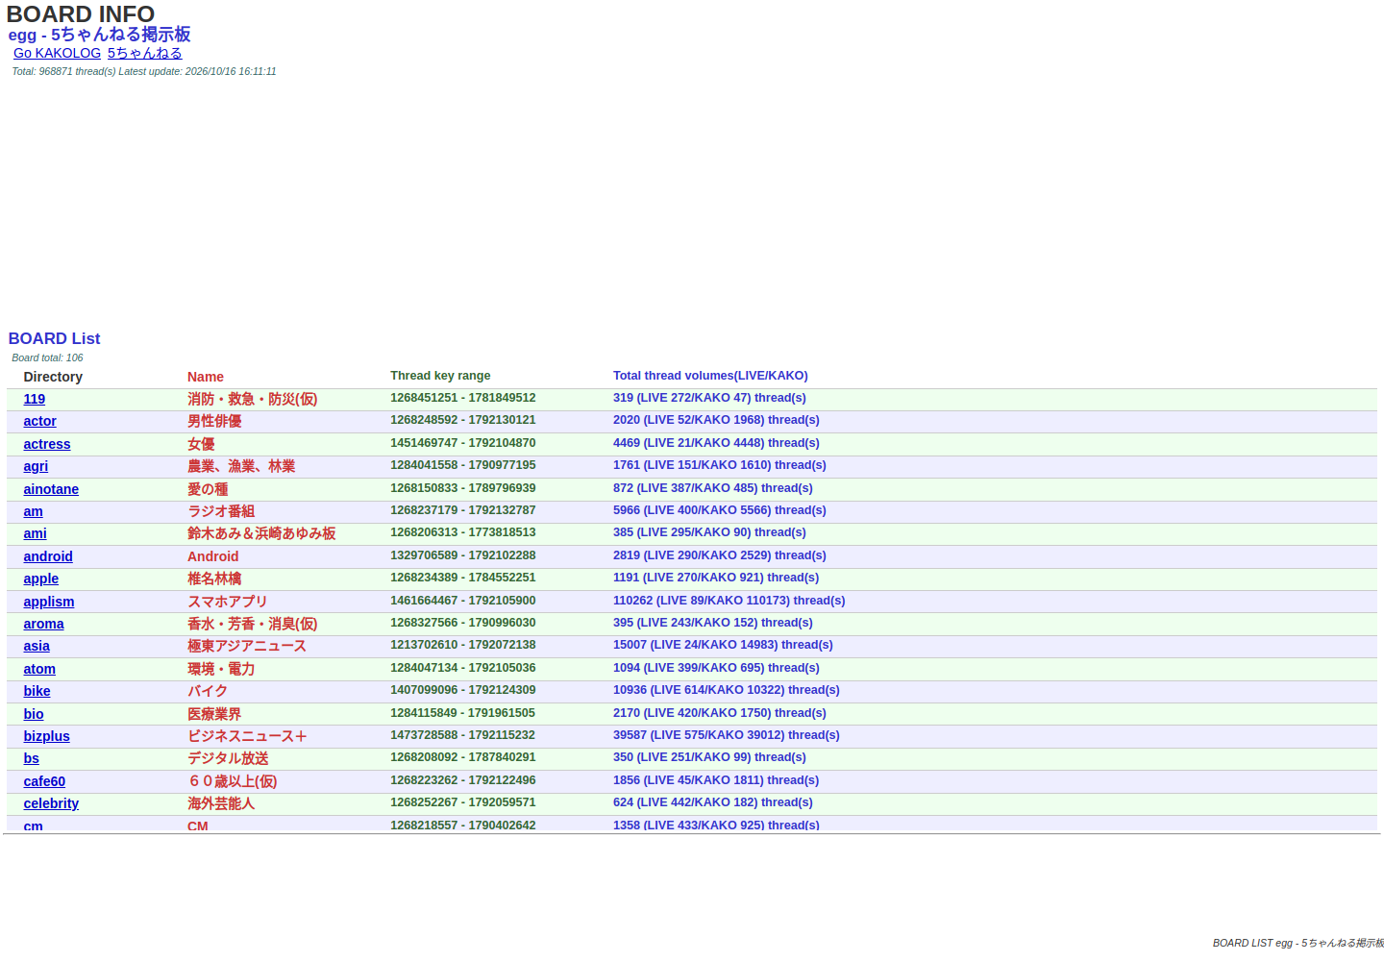Open the bs board link
Viewport: 1384px width, 961px height.
pyautogui.click(x=32, y=758)
